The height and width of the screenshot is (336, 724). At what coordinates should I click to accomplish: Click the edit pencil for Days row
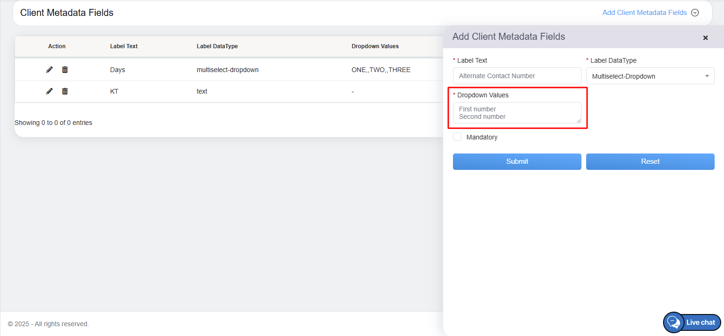(49, 70)
